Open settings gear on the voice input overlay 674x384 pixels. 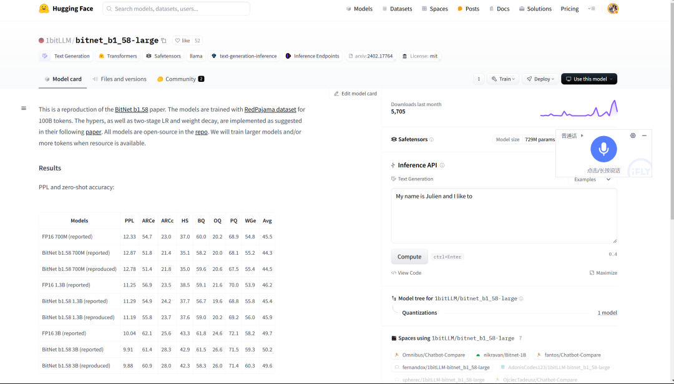pos(632,135)
